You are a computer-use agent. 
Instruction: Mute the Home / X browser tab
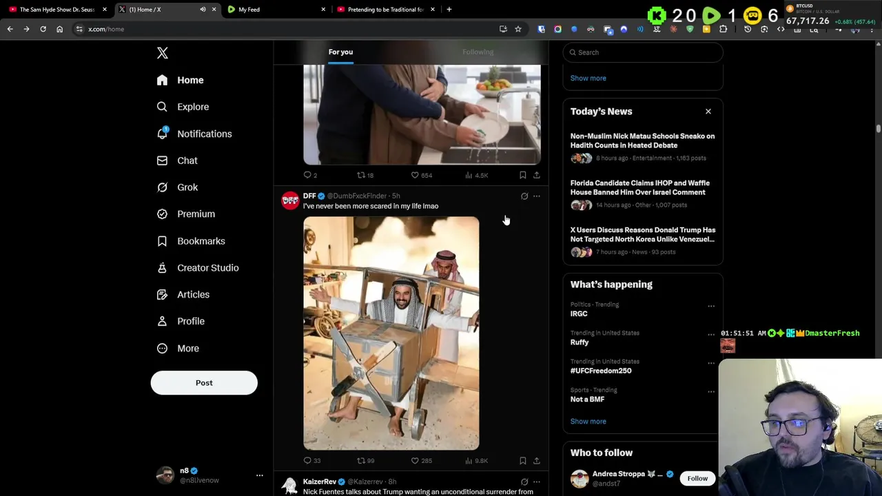click(203, 10)
